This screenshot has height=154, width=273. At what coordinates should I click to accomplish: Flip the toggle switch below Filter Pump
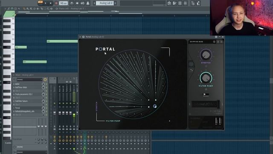click(206, 95)
